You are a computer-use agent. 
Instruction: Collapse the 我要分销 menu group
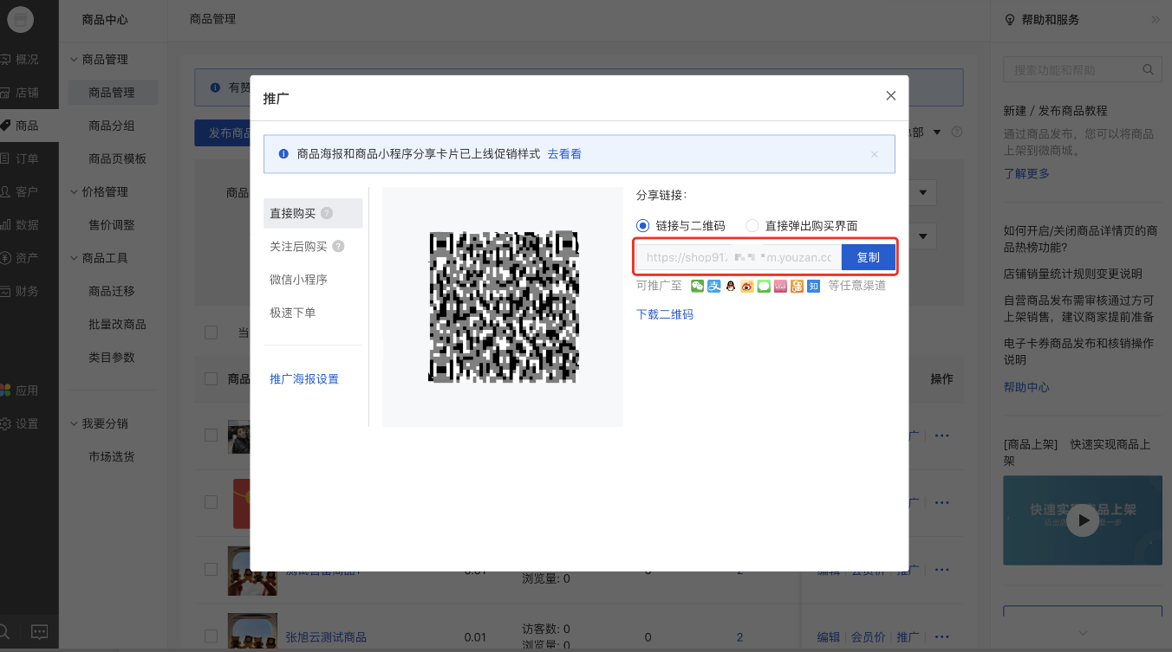(x=74, y=423)
